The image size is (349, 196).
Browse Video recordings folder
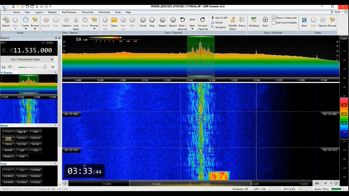(x=332, y=20)
